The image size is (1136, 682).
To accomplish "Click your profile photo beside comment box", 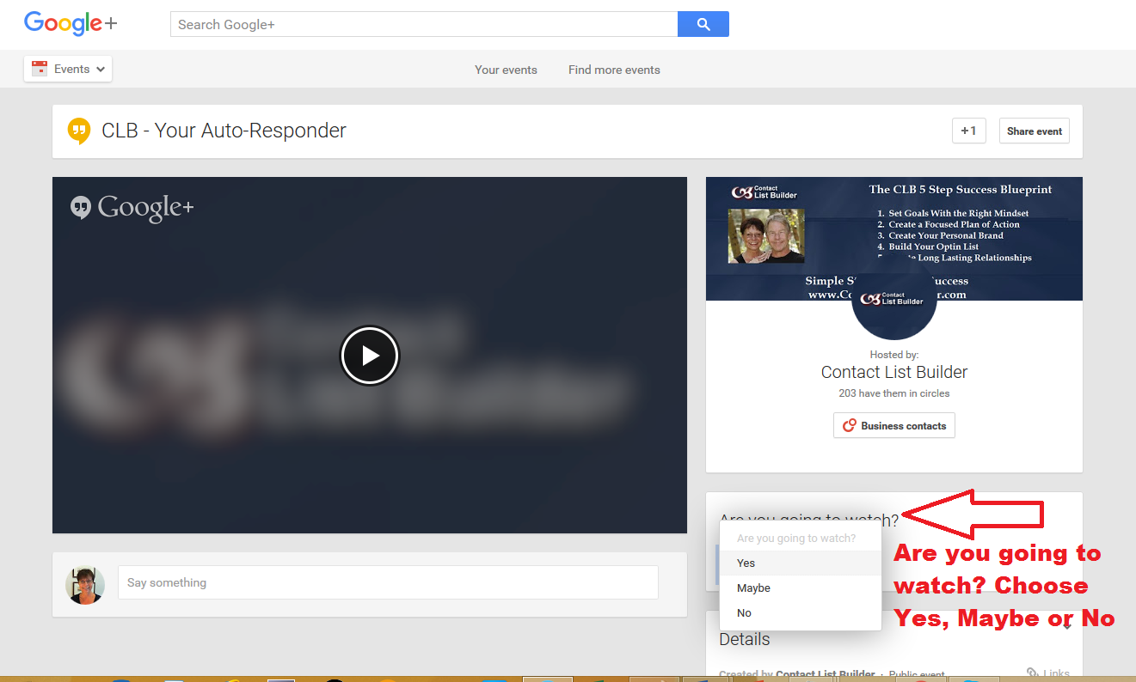I will 85,584.
